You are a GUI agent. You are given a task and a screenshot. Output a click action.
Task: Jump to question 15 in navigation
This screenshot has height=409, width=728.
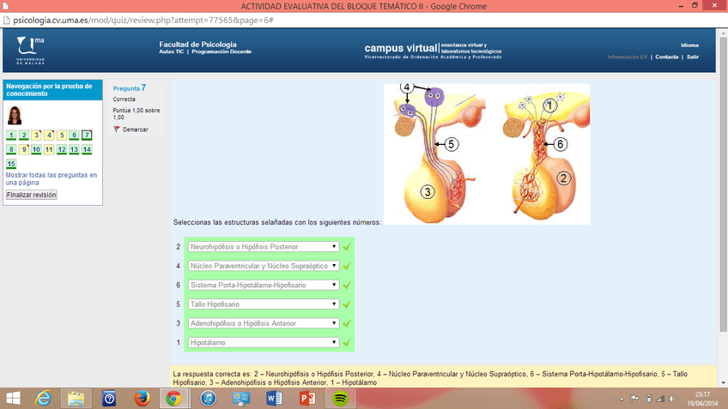point(10,164)
